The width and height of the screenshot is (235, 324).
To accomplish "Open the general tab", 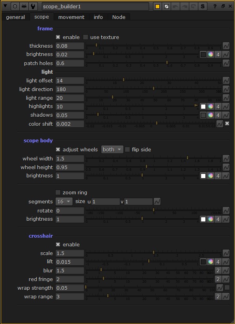I will (x=15, y=17).
